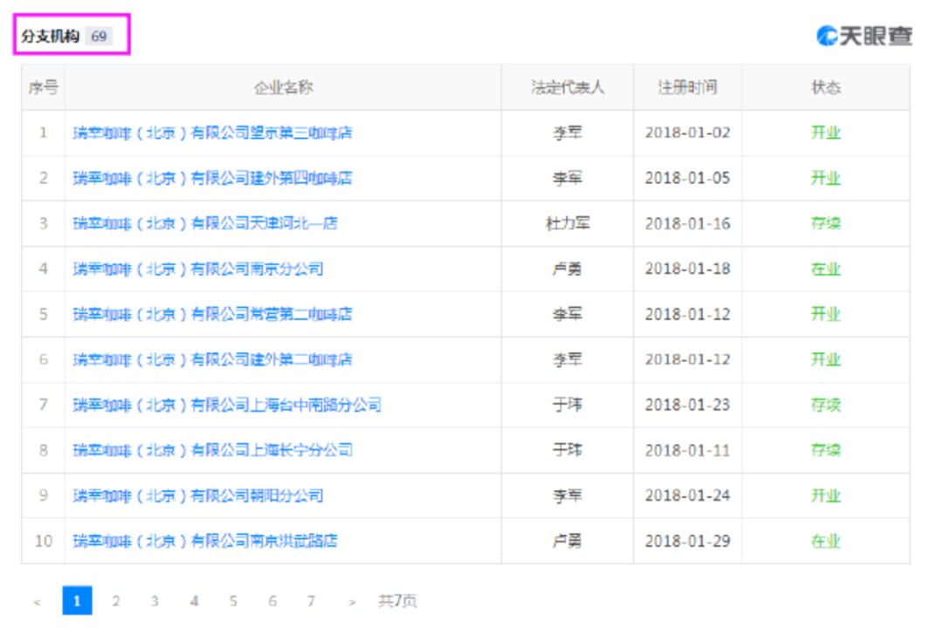Screen dimensions: 943x634
Task: Open the 朝阳分公司 branch link
Action: click(x=198, y=496)
